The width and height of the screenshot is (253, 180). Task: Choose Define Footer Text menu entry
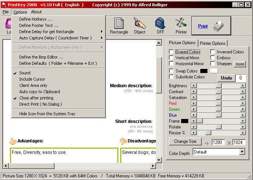click(59, 25)
